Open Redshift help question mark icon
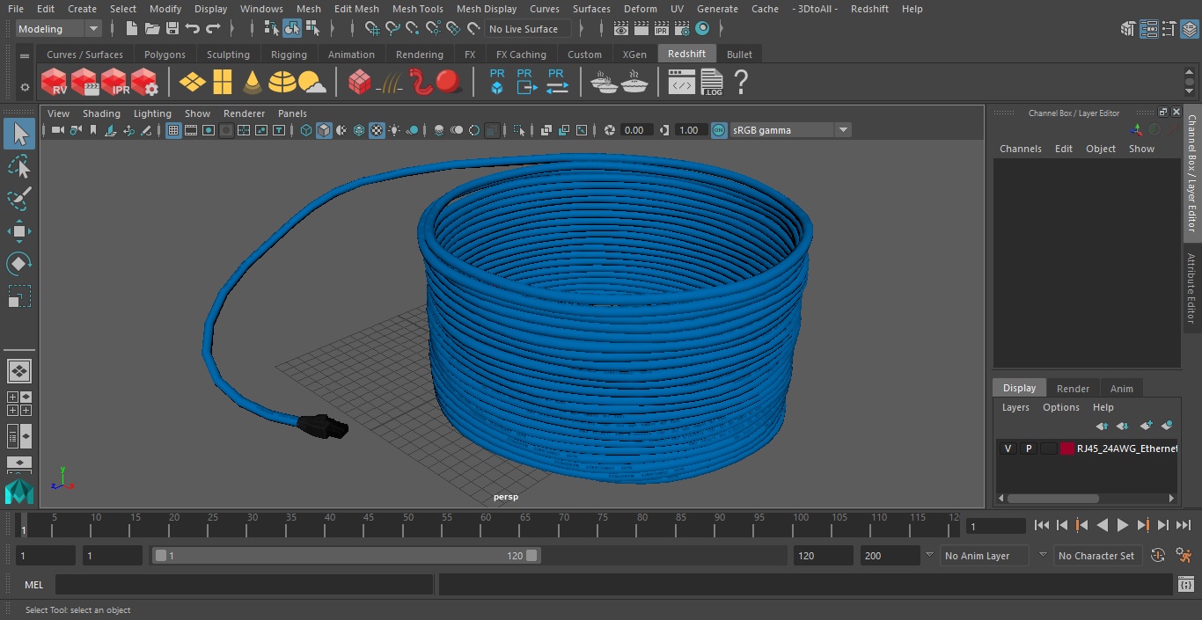1202x620 pixels. (x=741, y=83)
